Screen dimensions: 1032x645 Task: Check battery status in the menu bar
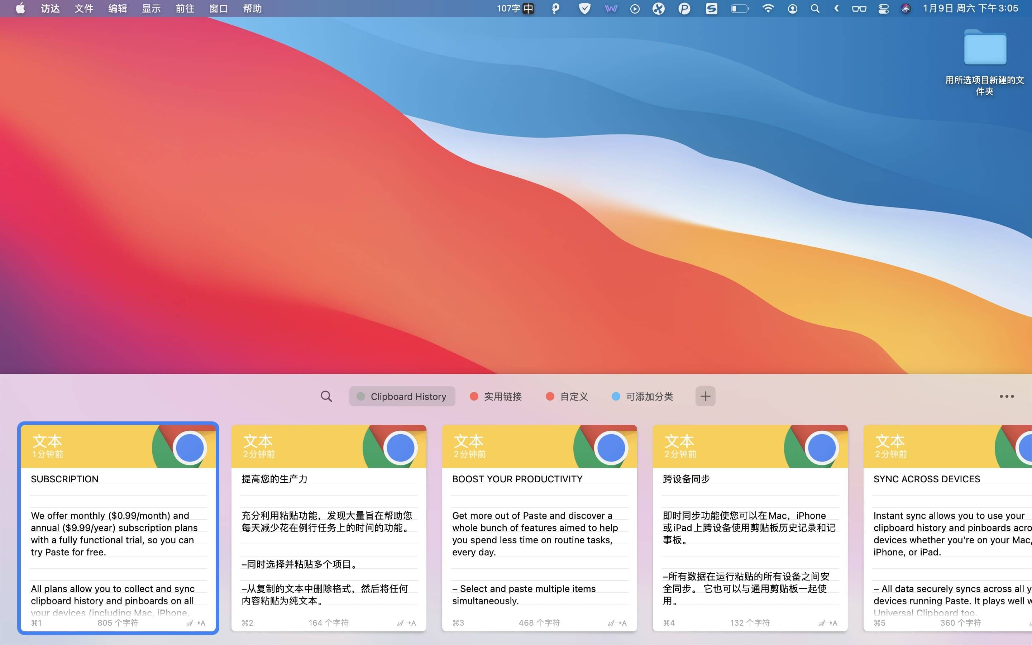(740, 8)
